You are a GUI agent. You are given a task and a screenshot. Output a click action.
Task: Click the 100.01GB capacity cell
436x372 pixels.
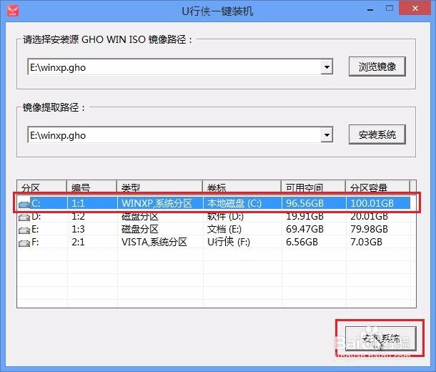point(372,203)
